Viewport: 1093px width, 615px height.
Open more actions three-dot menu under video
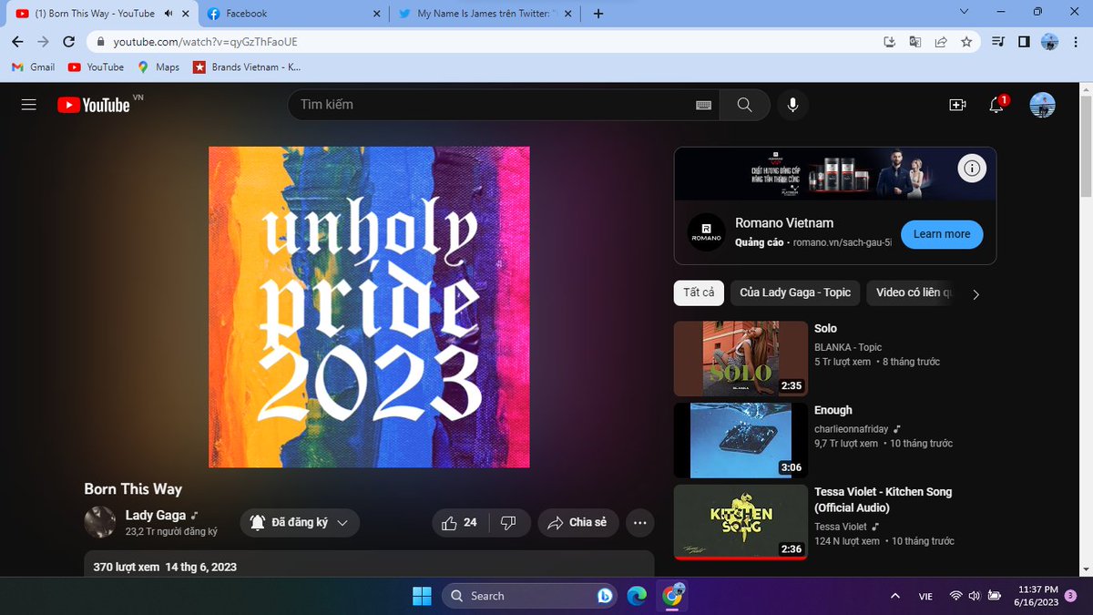[x=640, y=522]
